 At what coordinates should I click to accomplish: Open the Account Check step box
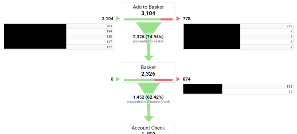coord(148,129)
